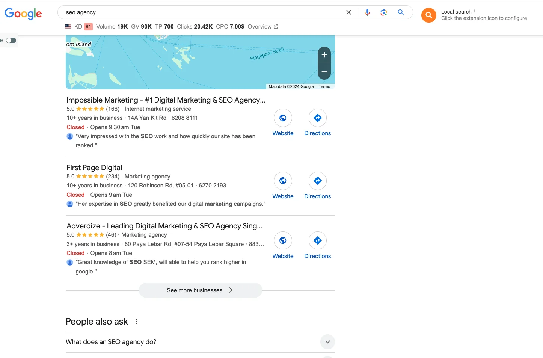Image resolution: width=543 pixels, height=358 pixels.
Task: Expand 'What does an SEO agency do?'
Action: [x=327, y=342]
